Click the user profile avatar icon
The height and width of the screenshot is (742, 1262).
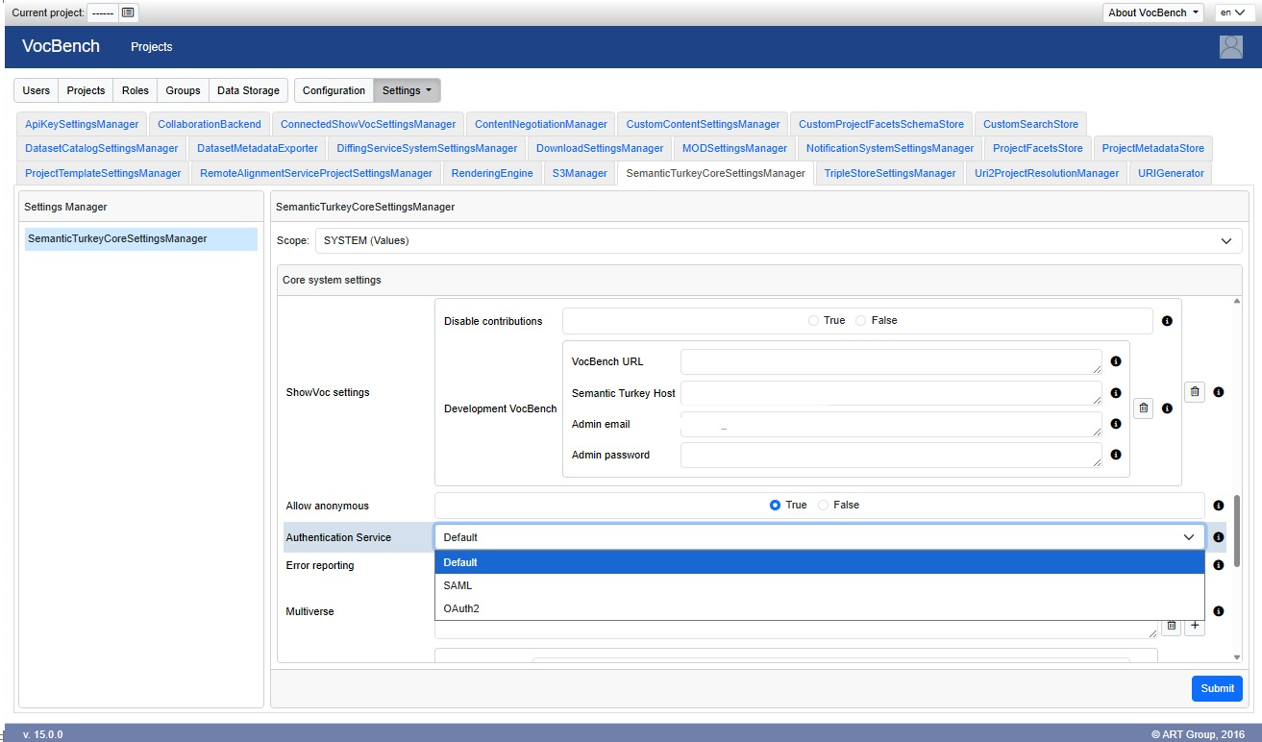[x=1230, y=47]
